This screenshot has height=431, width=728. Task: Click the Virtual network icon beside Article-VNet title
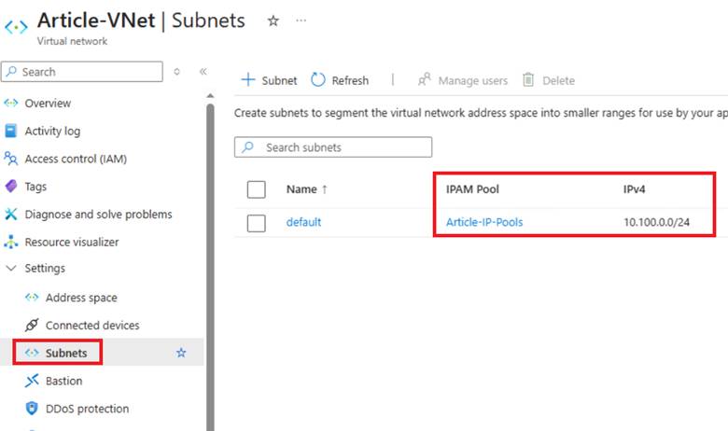point(16,27)
